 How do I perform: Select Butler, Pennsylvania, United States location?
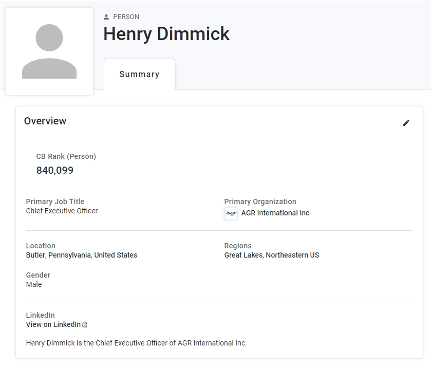click(82, 255)
